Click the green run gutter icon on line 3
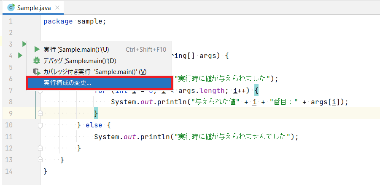The width and height of the screenshot is (380, 185). click(x=24, y=44)
